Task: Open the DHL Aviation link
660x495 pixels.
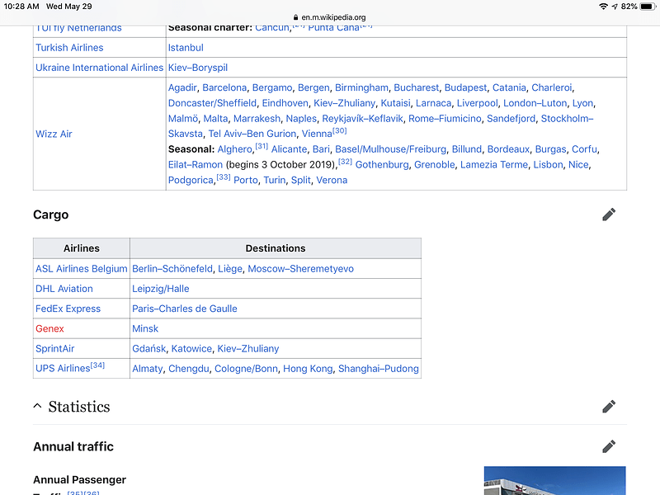Action: [64, 289]
